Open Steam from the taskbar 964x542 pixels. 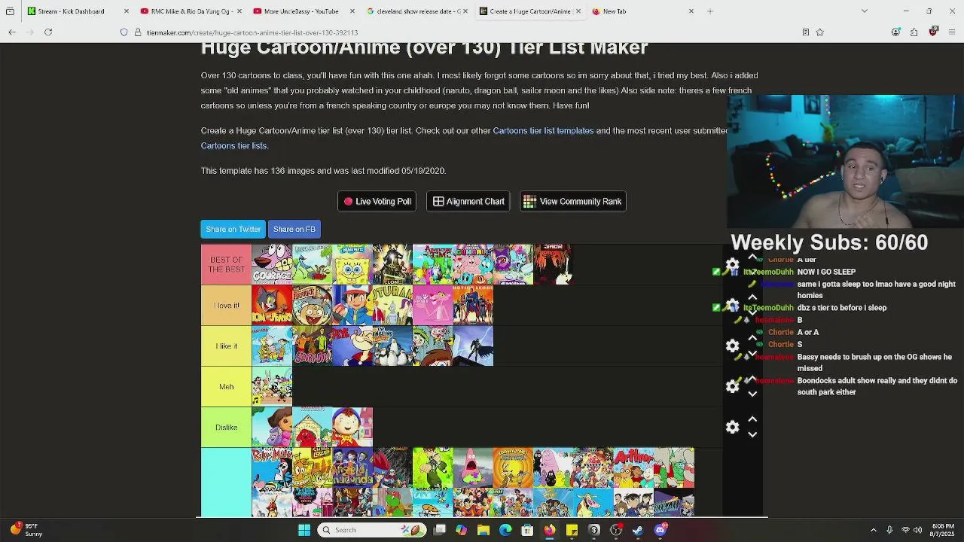638,530
